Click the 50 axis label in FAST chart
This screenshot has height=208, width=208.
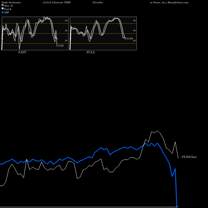66,30
